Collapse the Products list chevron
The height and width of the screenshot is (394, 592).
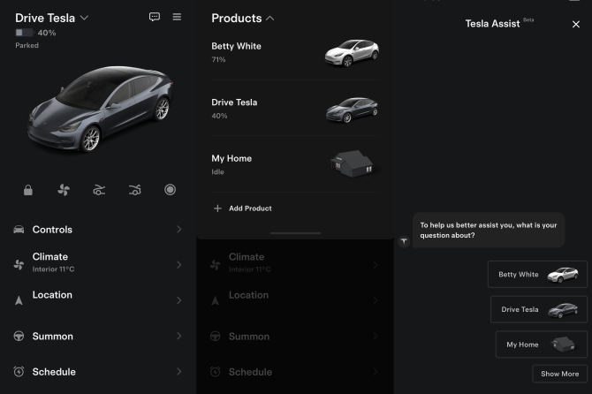269,18
